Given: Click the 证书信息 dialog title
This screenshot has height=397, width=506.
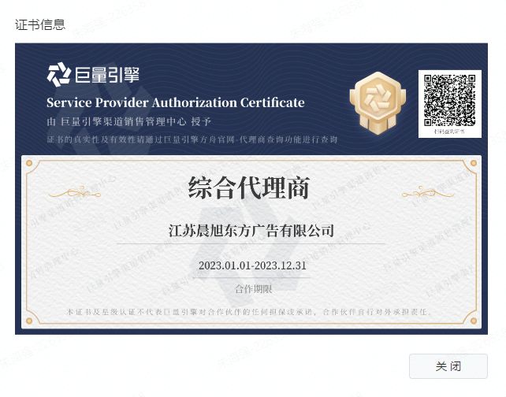Looking at the screenshot, I should (x=40, y=24).
